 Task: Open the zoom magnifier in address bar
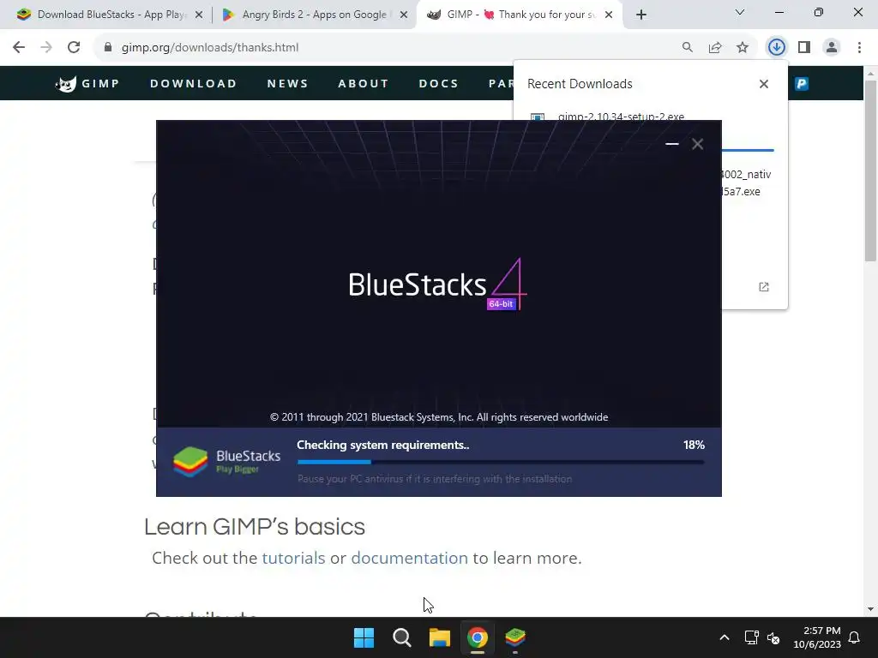687,48
